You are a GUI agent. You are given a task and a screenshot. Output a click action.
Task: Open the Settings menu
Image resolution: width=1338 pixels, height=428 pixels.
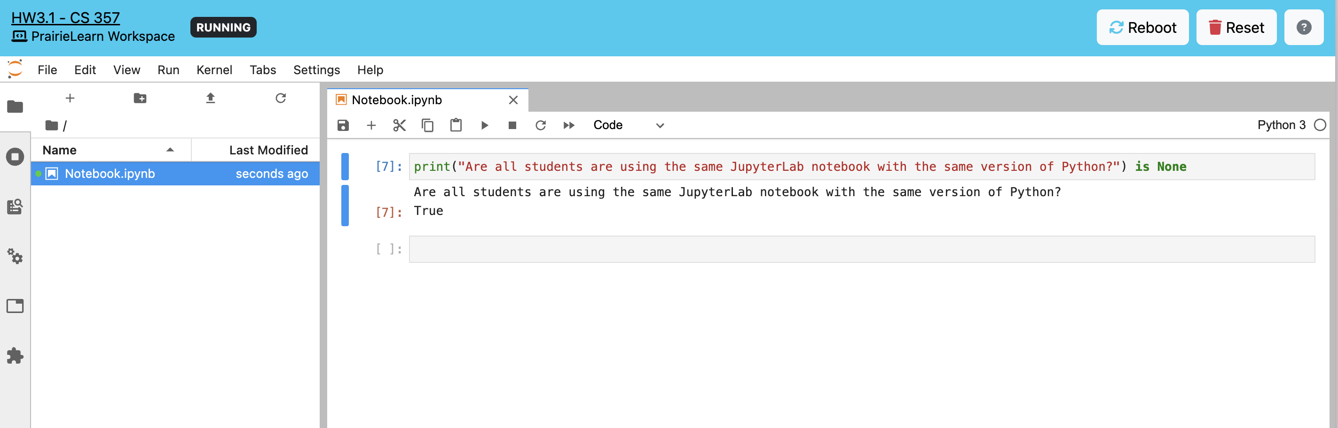point(316,69)
